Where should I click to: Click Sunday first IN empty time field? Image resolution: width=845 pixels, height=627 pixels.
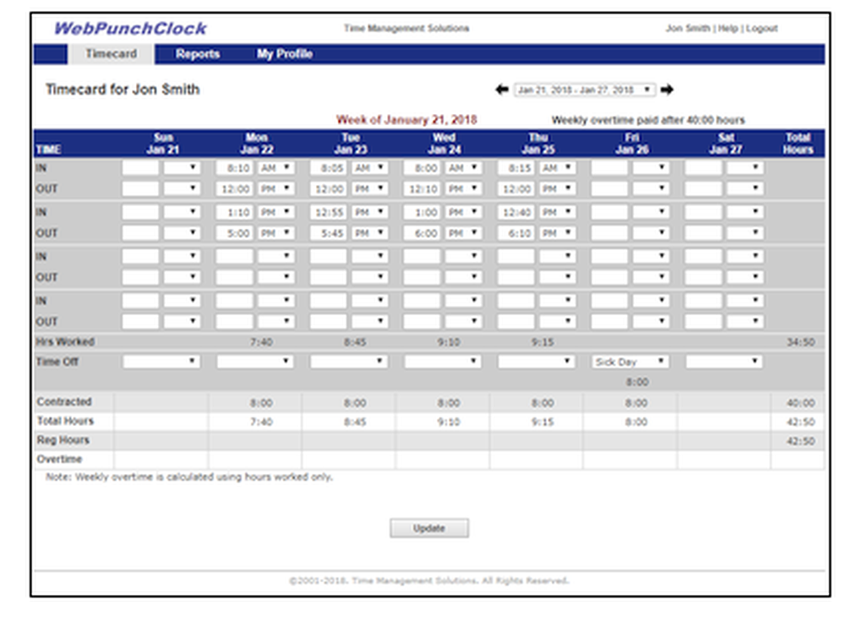point(140,168)
